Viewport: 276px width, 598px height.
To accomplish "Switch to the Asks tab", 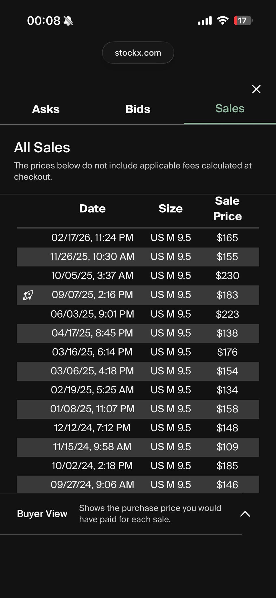I will [x=46, y=109].
